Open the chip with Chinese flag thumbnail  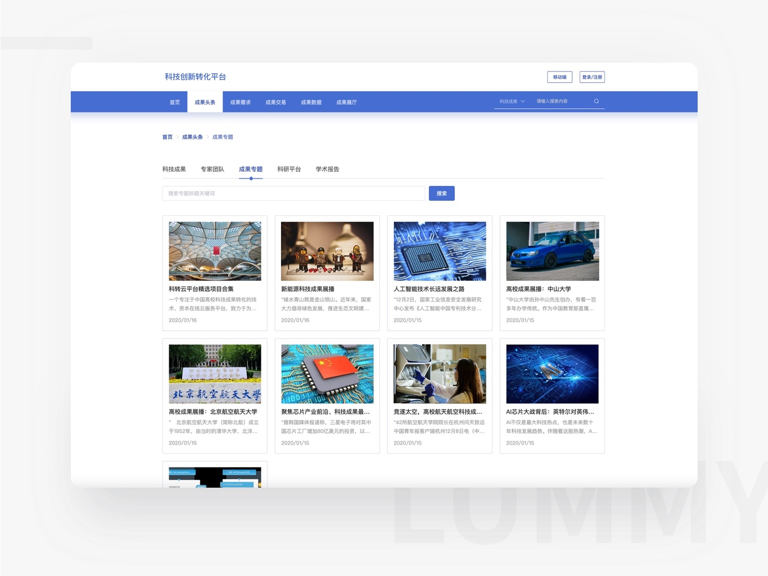point(327,374)
